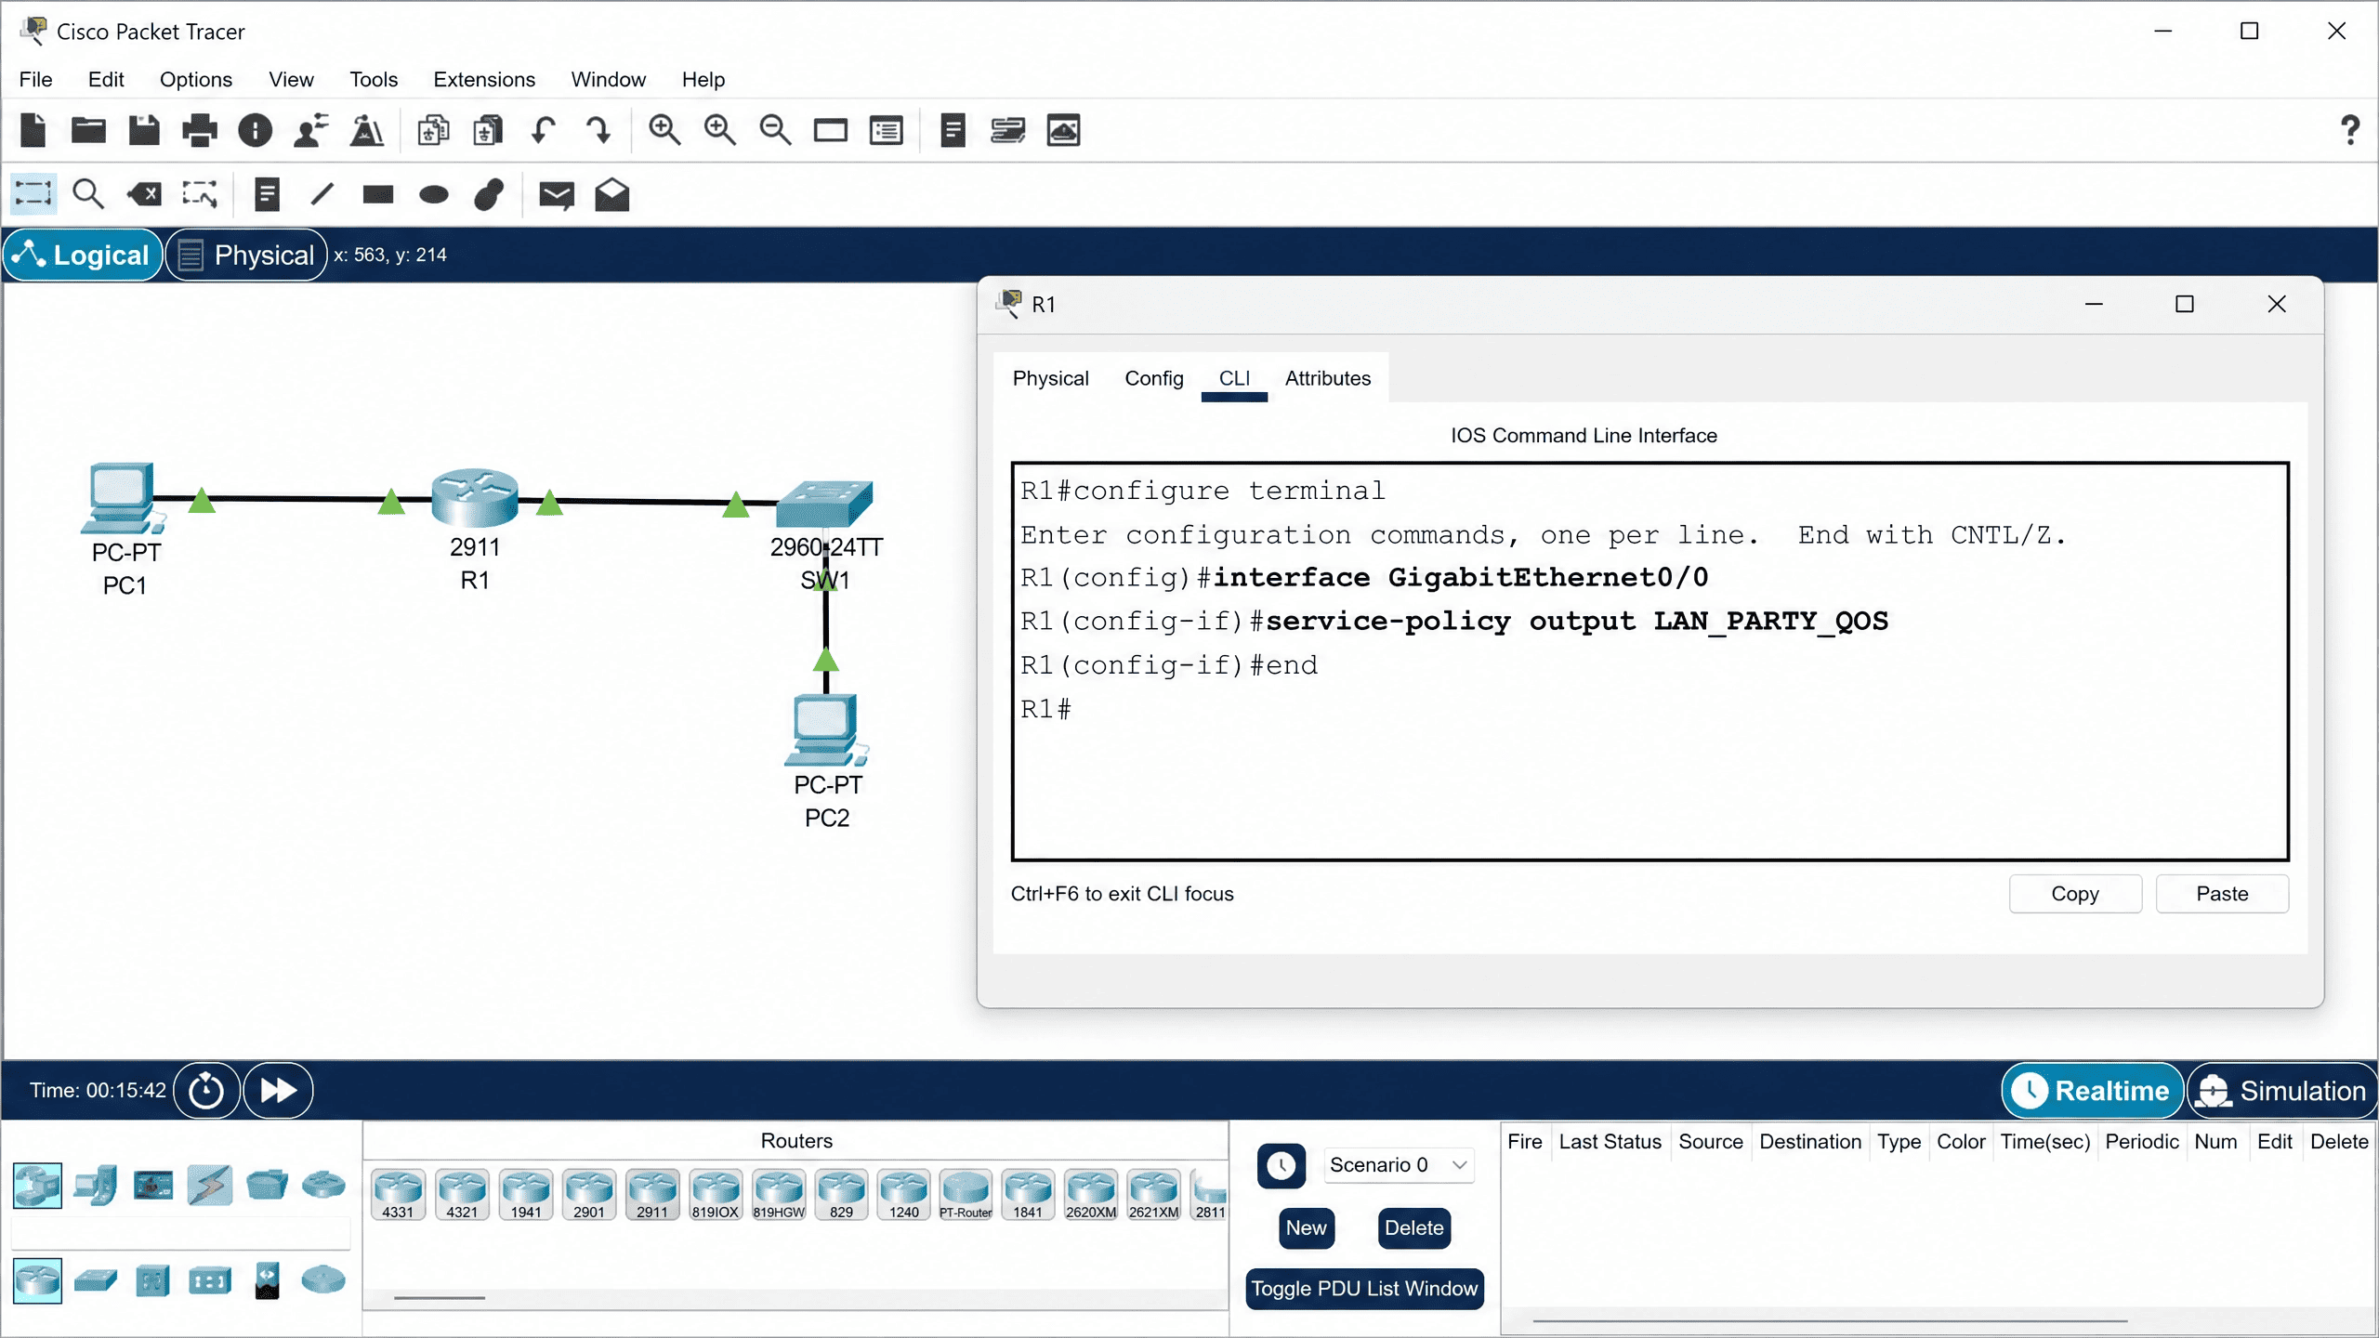Focus the IOS CLI terminal area
This screenshot has height=1338, width=2379.
[1650, 662]
